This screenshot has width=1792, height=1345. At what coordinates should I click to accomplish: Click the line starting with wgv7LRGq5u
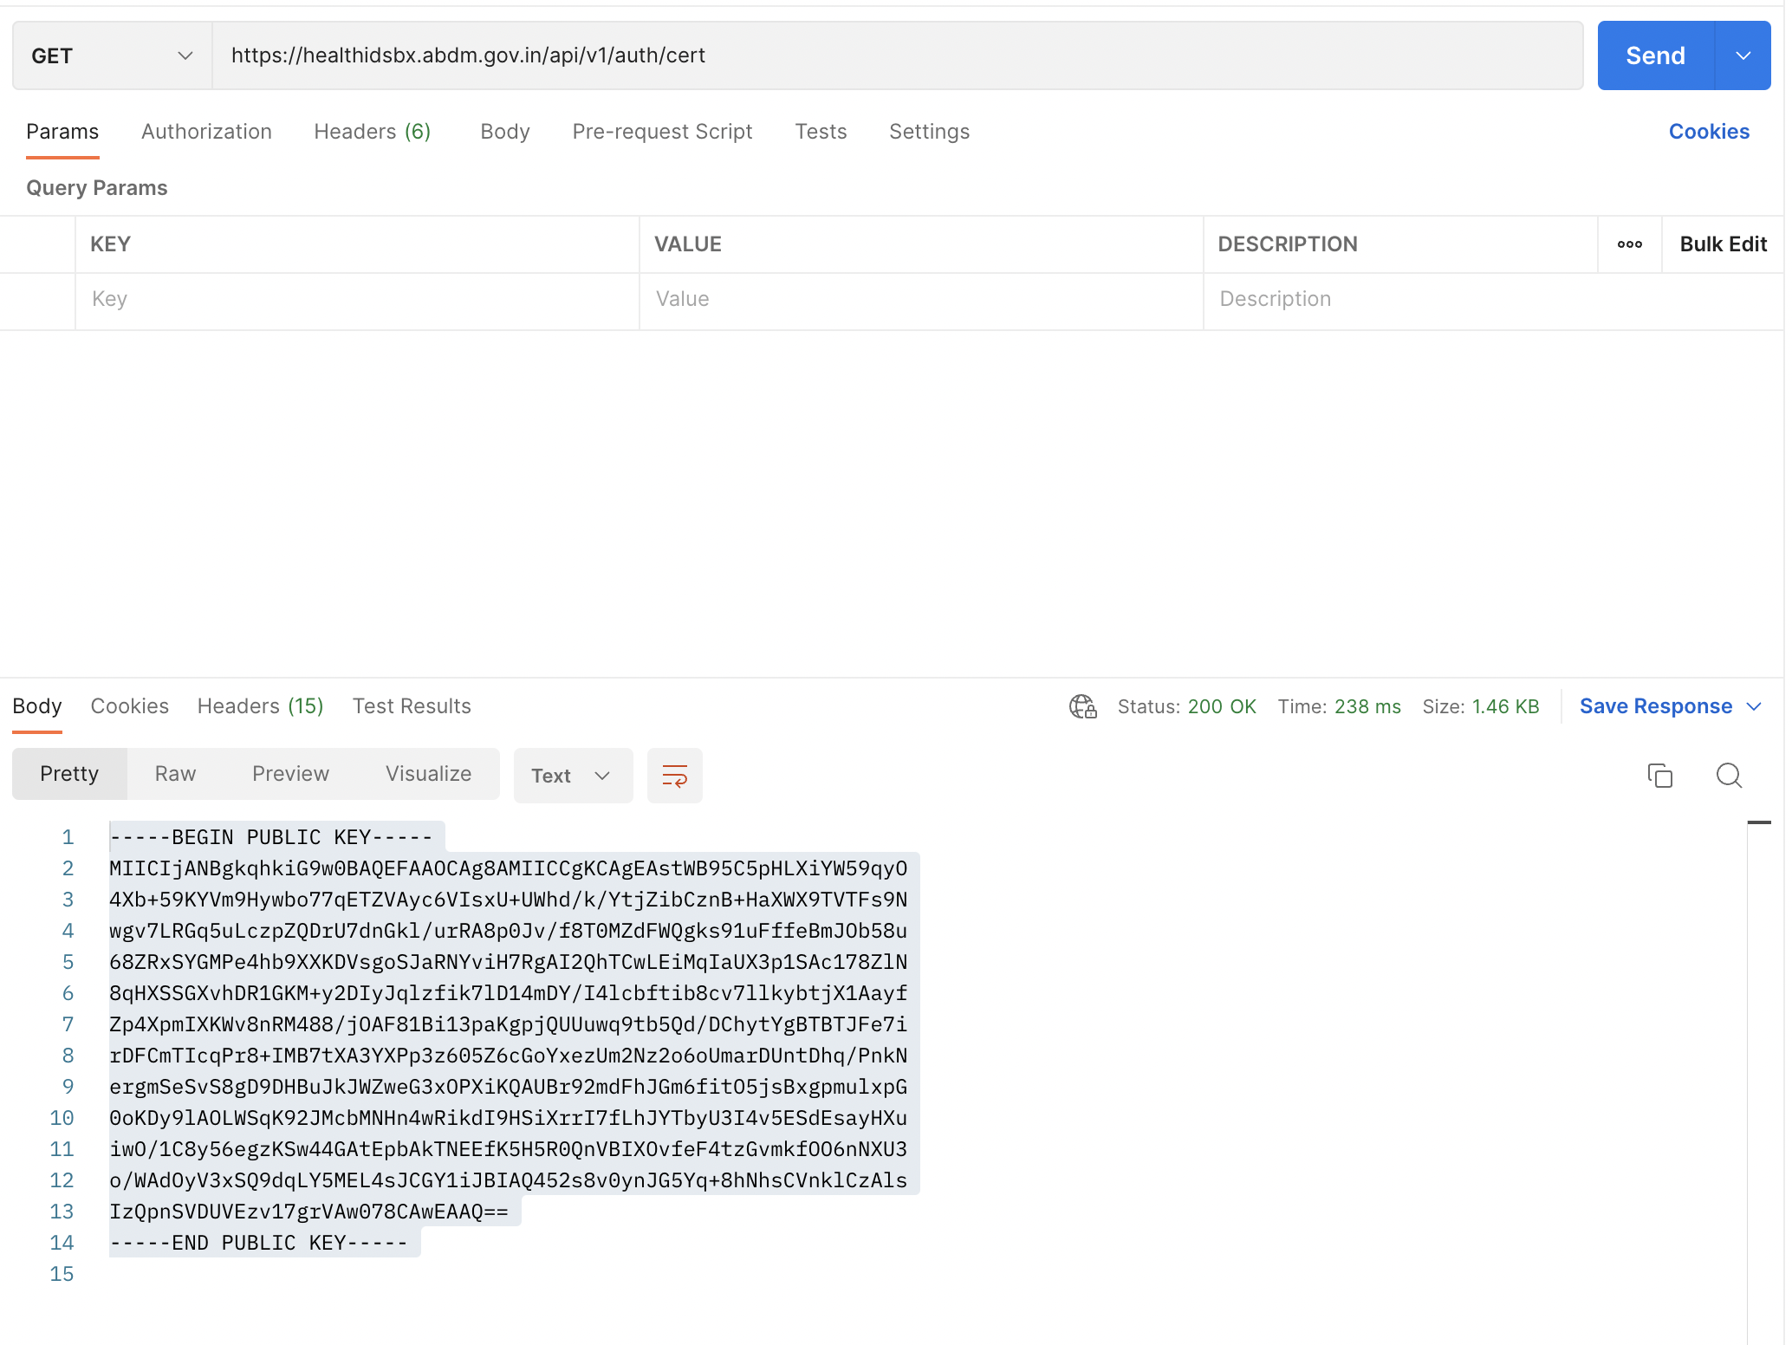(509, 931)
